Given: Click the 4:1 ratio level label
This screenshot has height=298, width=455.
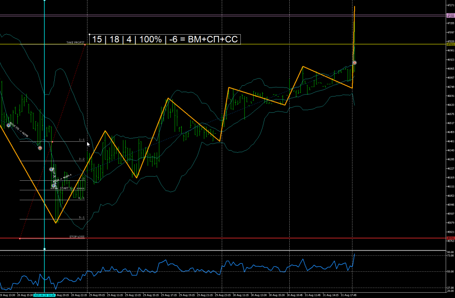Looking at the screenshot, I should (x=81, y=198).
